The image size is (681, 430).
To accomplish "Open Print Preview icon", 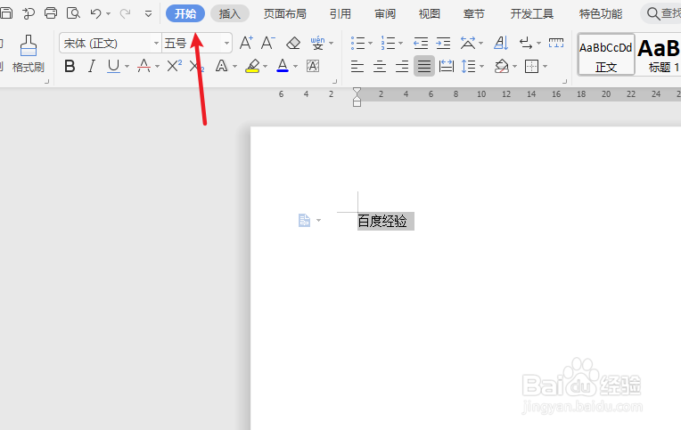I will pos(73,13).
